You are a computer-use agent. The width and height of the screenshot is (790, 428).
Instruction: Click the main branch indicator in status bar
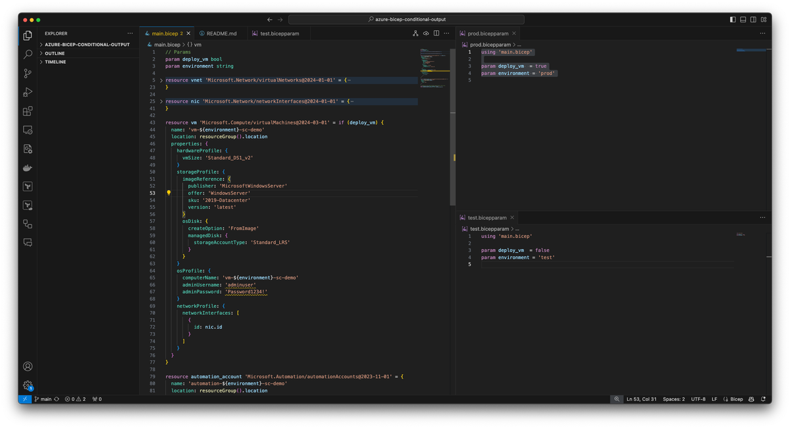click(x=43, y=399)
